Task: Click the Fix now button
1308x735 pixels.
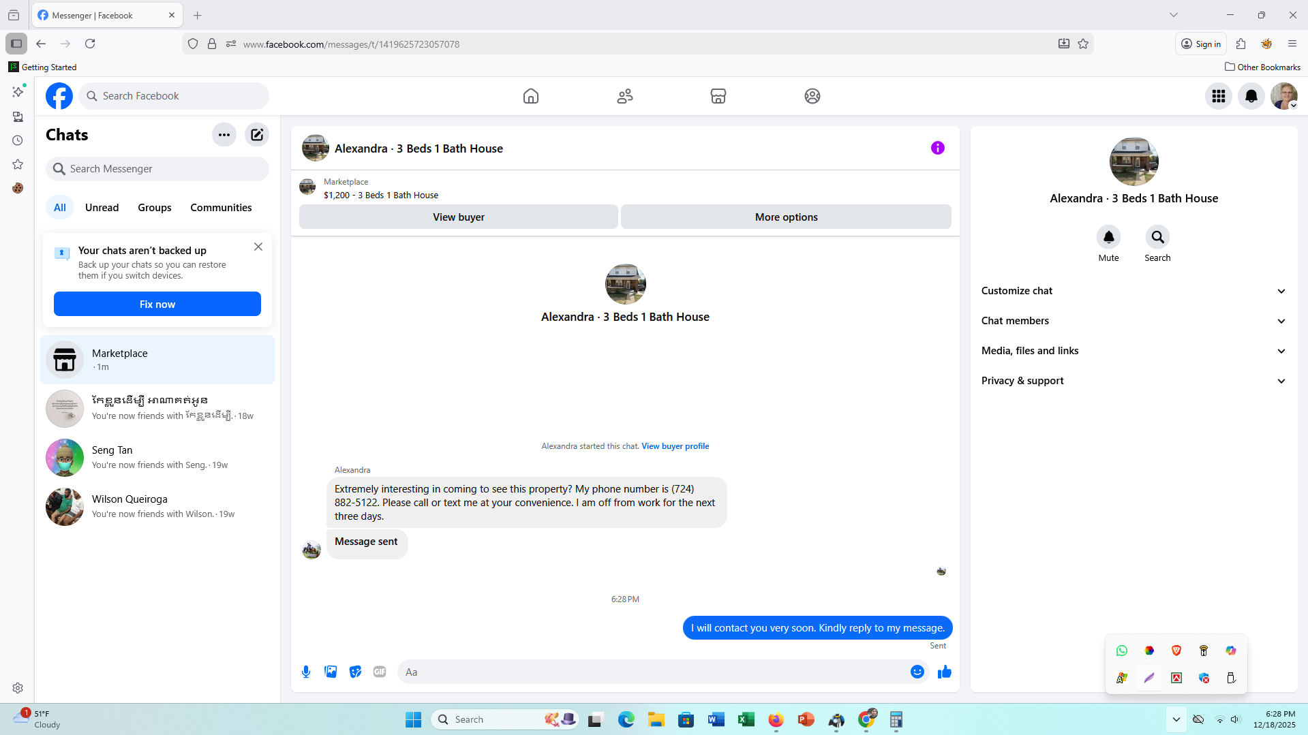Action: tap(157, 304)
